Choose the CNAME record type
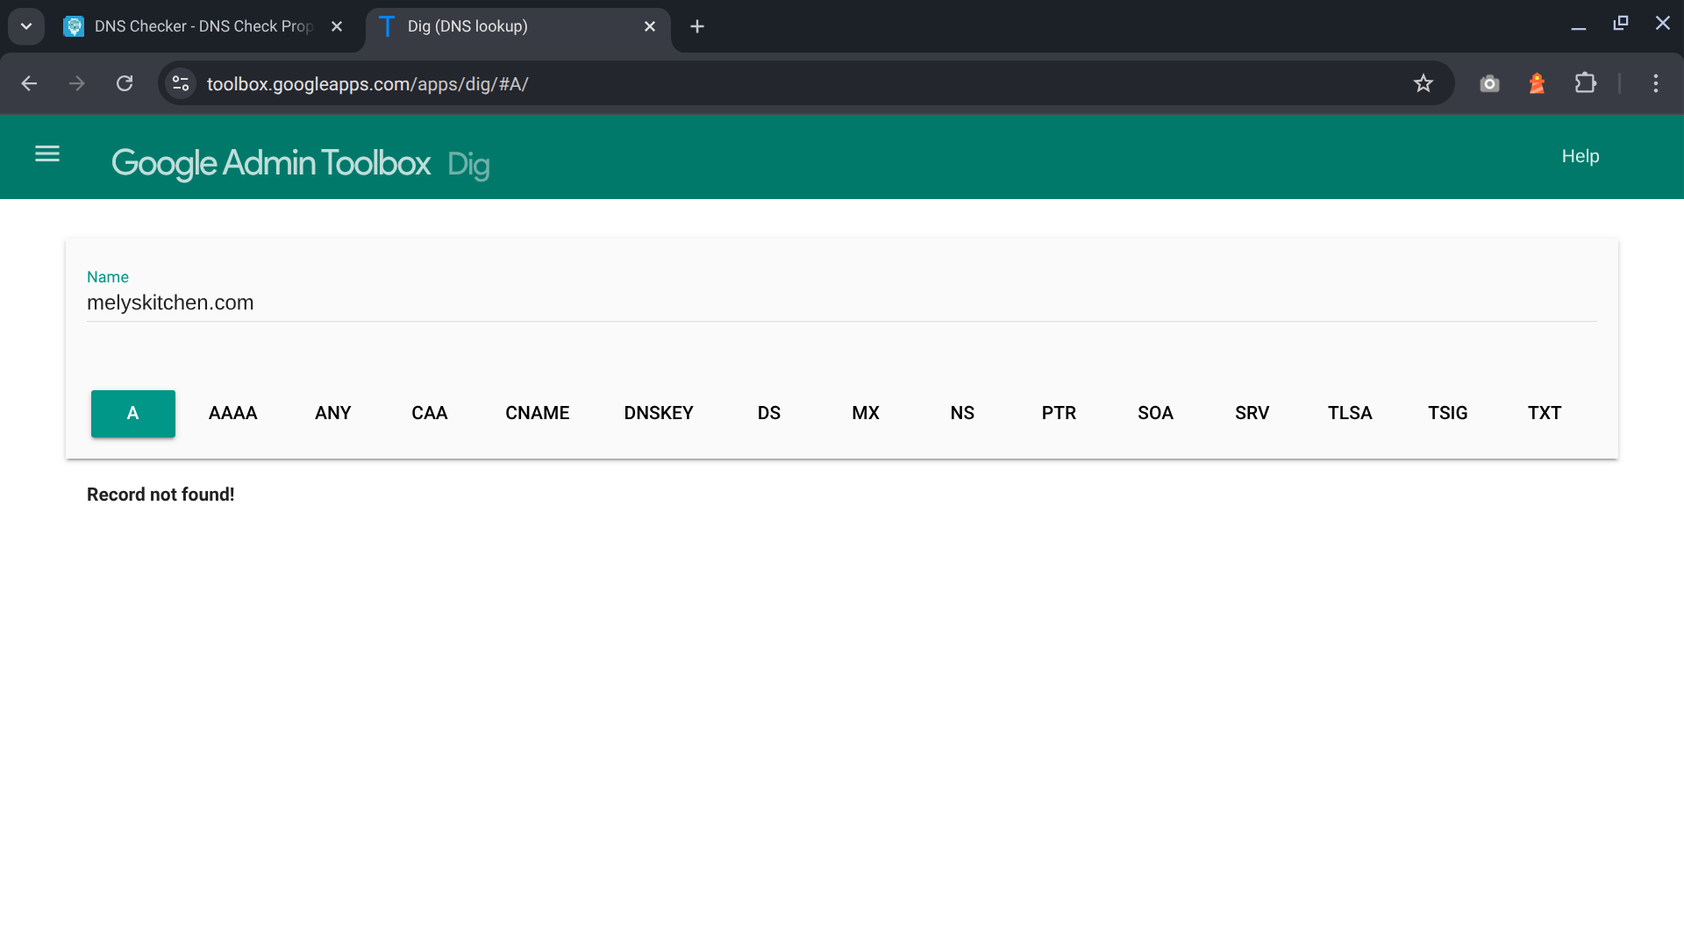The height and width of the screenshot is (947, 1684). 537,413
